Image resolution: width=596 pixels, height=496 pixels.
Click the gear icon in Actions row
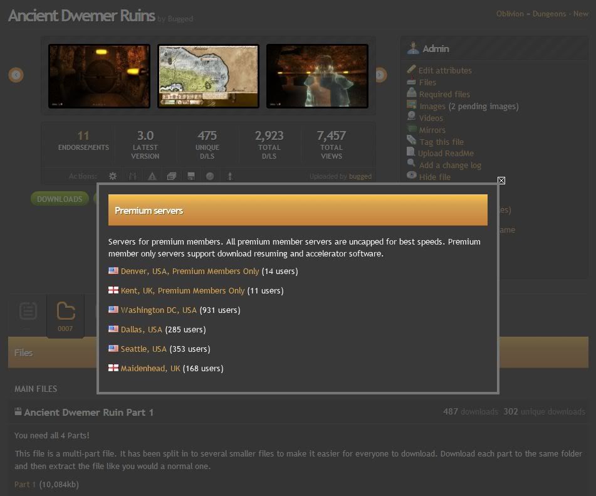113,177
